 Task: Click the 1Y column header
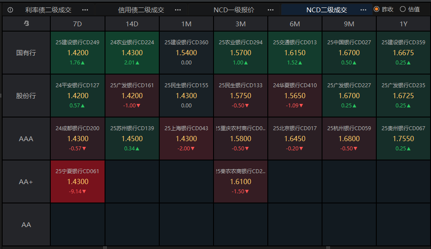pos(403,24)
